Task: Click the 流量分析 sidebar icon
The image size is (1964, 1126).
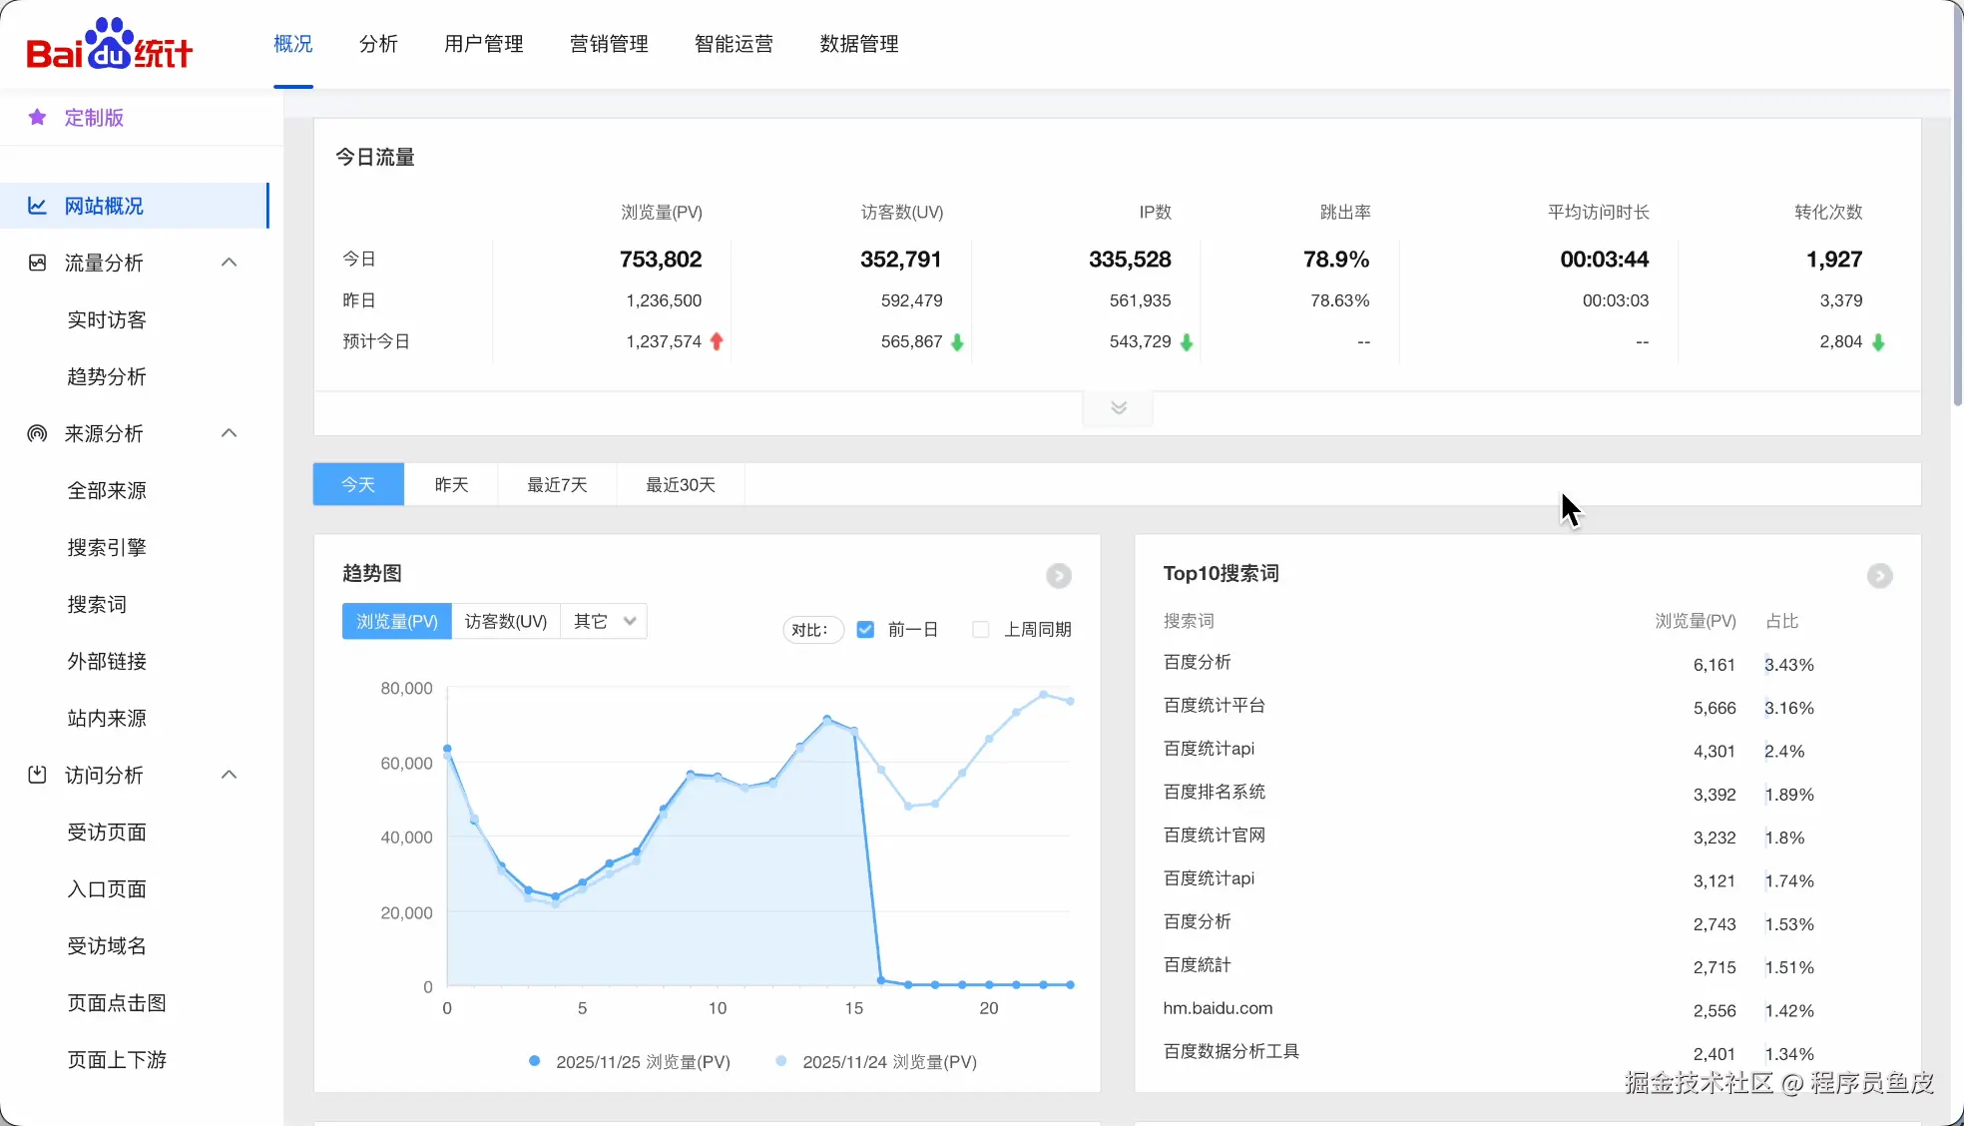Action: tap(37, 263)
